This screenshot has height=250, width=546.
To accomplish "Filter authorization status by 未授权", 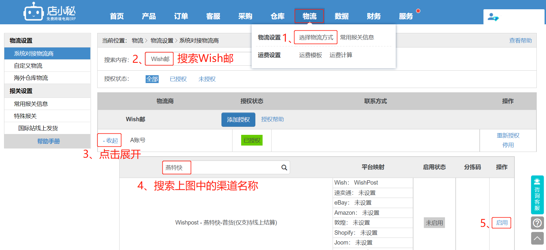I will 207,79.
